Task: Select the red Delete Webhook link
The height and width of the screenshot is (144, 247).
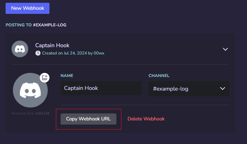Action: coord(146,119)
